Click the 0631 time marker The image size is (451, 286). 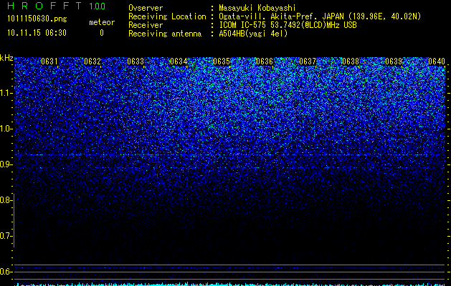pos(49,61)
